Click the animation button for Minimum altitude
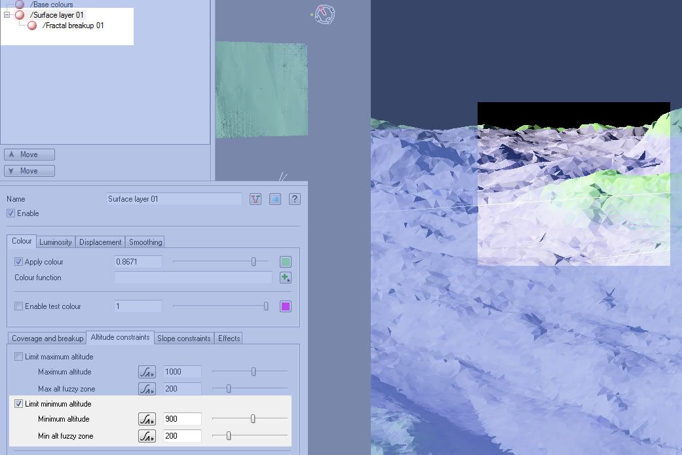Image resolution: width=682 pixels, height=455 pixels. [147, 419]
